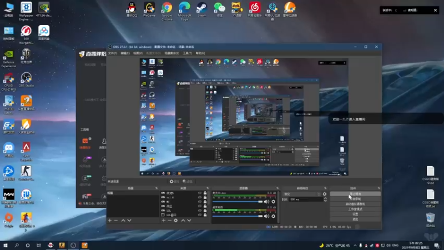444x250 pixels.
Task: Open GeForce Experience desktop shortcut
Action: tap(8, 59)
